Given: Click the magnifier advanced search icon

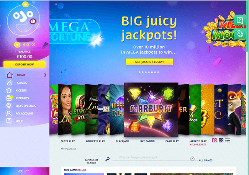Looking at the screenshot, I should pos(108,159).
